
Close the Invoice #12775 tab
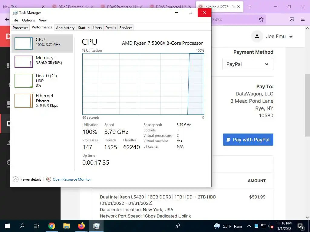point(239,7)
